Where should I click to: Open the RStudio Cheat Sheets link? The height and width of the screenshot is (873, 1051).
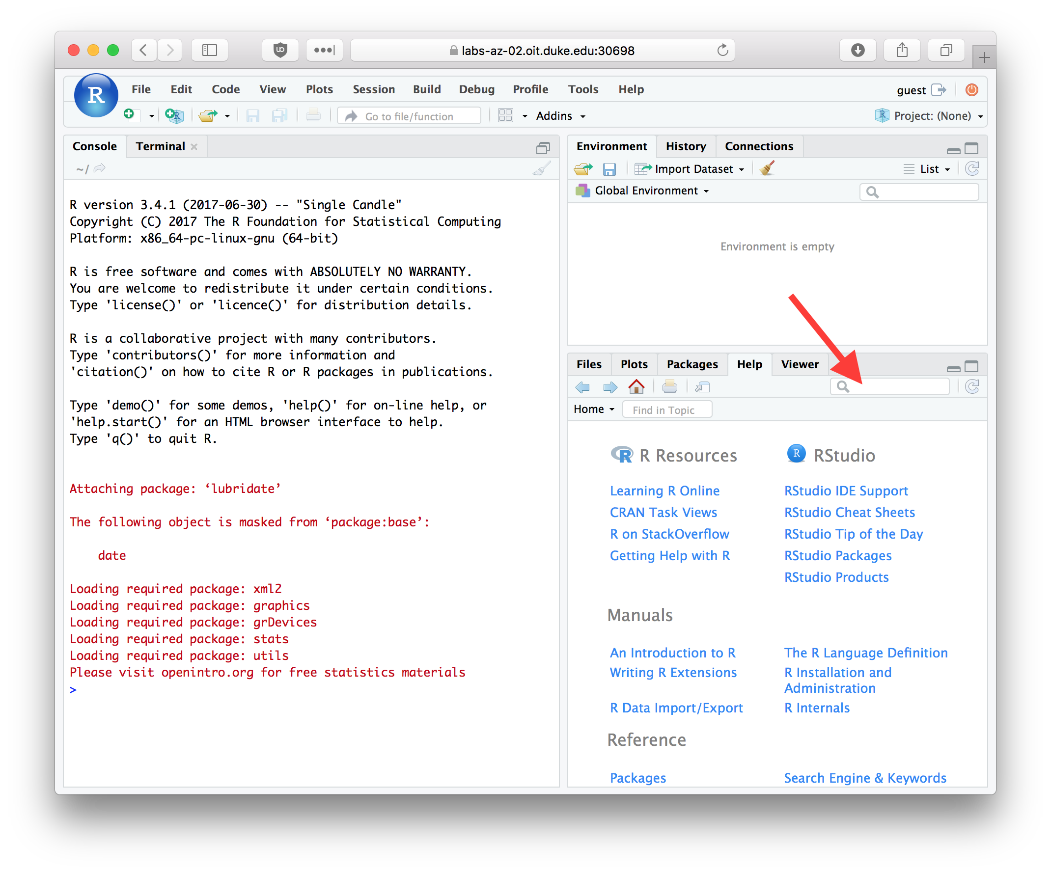(849, 512)
